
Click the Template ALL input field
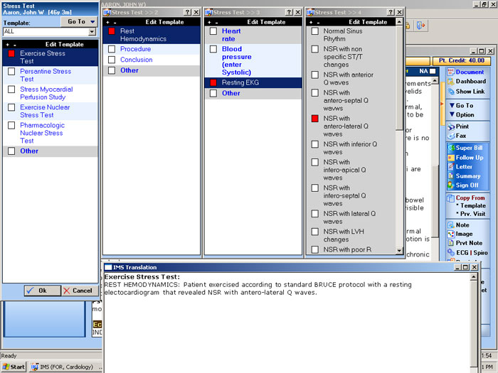coord(46,32)
